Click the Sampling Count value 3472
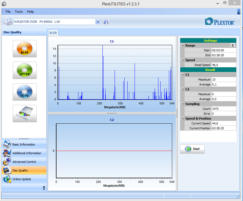 (224, 109)
